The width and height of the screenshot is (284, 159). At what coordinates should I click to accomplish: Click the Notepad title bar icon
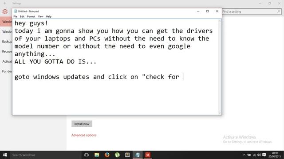(x=16, y=11)
